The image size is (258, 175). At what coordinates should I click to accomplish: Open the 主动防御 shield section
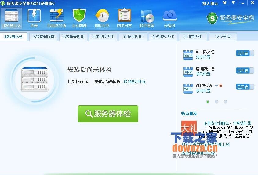[79, 19]
